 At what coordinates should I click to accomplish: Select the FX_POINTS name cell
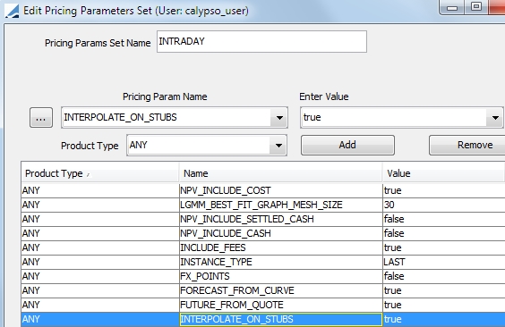click(281, 276)
